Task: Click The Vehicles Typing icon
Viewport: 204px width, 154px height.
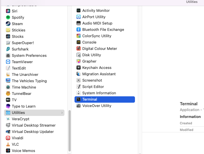Action: 8,81
